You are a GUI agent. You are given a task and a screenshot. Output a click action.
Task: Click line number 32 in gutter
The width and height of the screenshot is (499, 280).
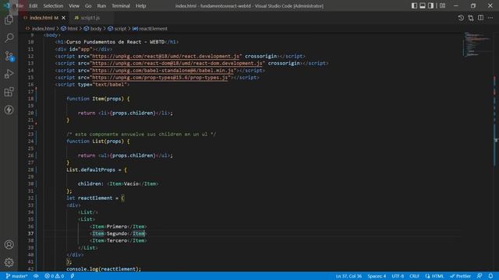pyautogui.click(x=30, y=198)
